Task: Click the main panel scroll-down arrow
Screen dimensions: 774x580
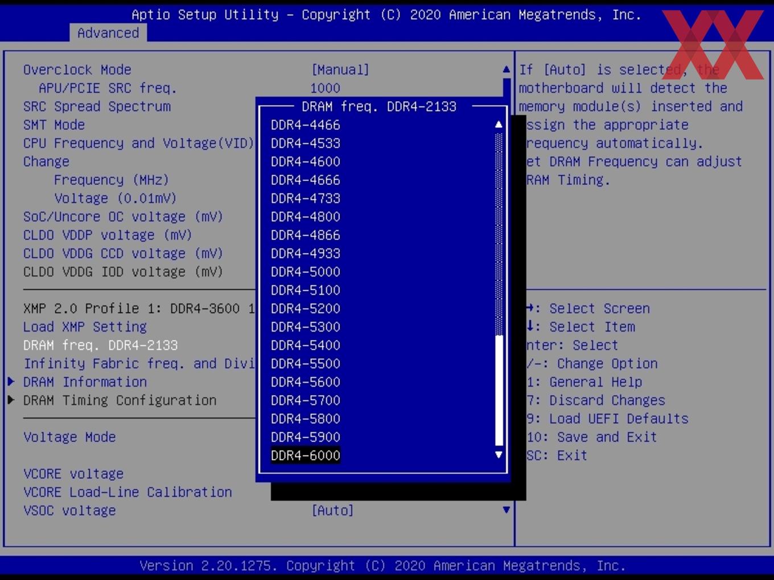Action: pos(506,510)
